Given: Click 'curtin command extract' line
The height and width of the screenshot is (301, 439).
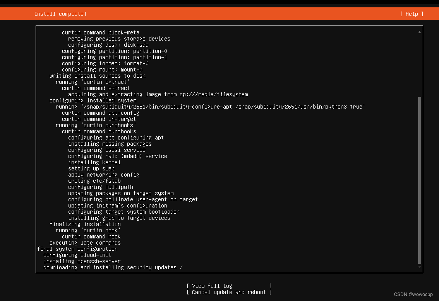Looking at the screenshot, I should 96,88.
